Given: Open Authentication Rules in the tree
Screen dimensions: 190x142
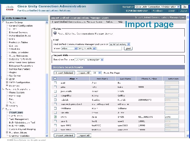Looking at the screenshot, I should click(20, 36).
